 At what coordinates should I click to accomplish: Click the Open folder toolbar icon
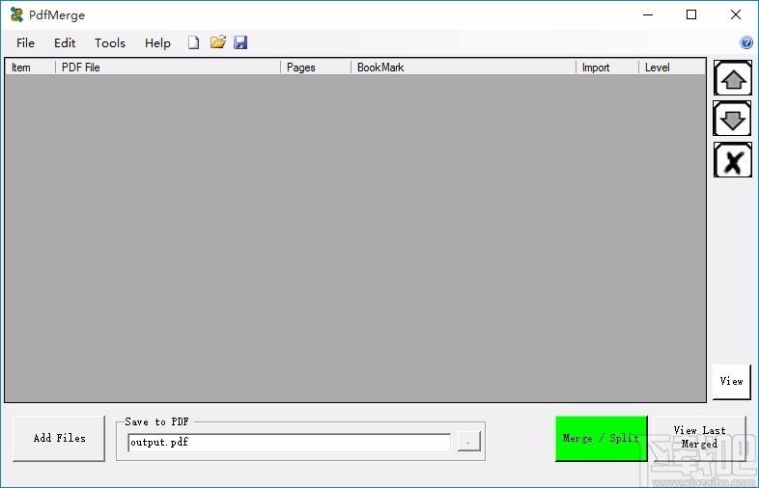pos(218,42)
